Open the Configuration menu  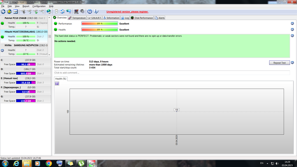(x=39, y=6)
